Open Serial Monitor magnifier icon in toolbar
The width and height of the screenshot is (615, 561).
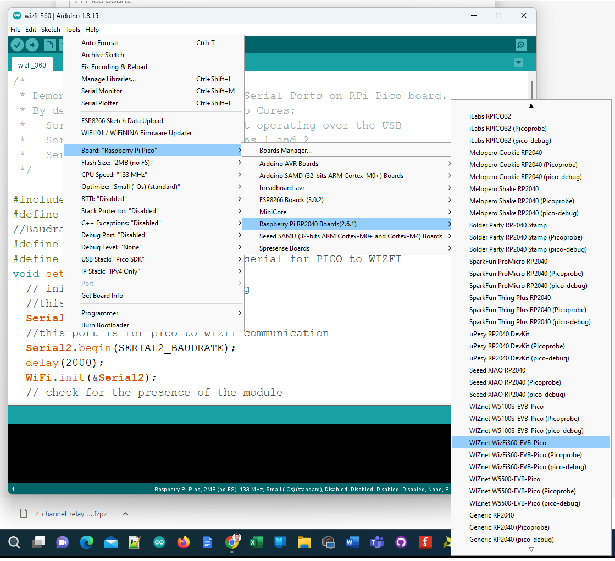[x=520, y=45]
